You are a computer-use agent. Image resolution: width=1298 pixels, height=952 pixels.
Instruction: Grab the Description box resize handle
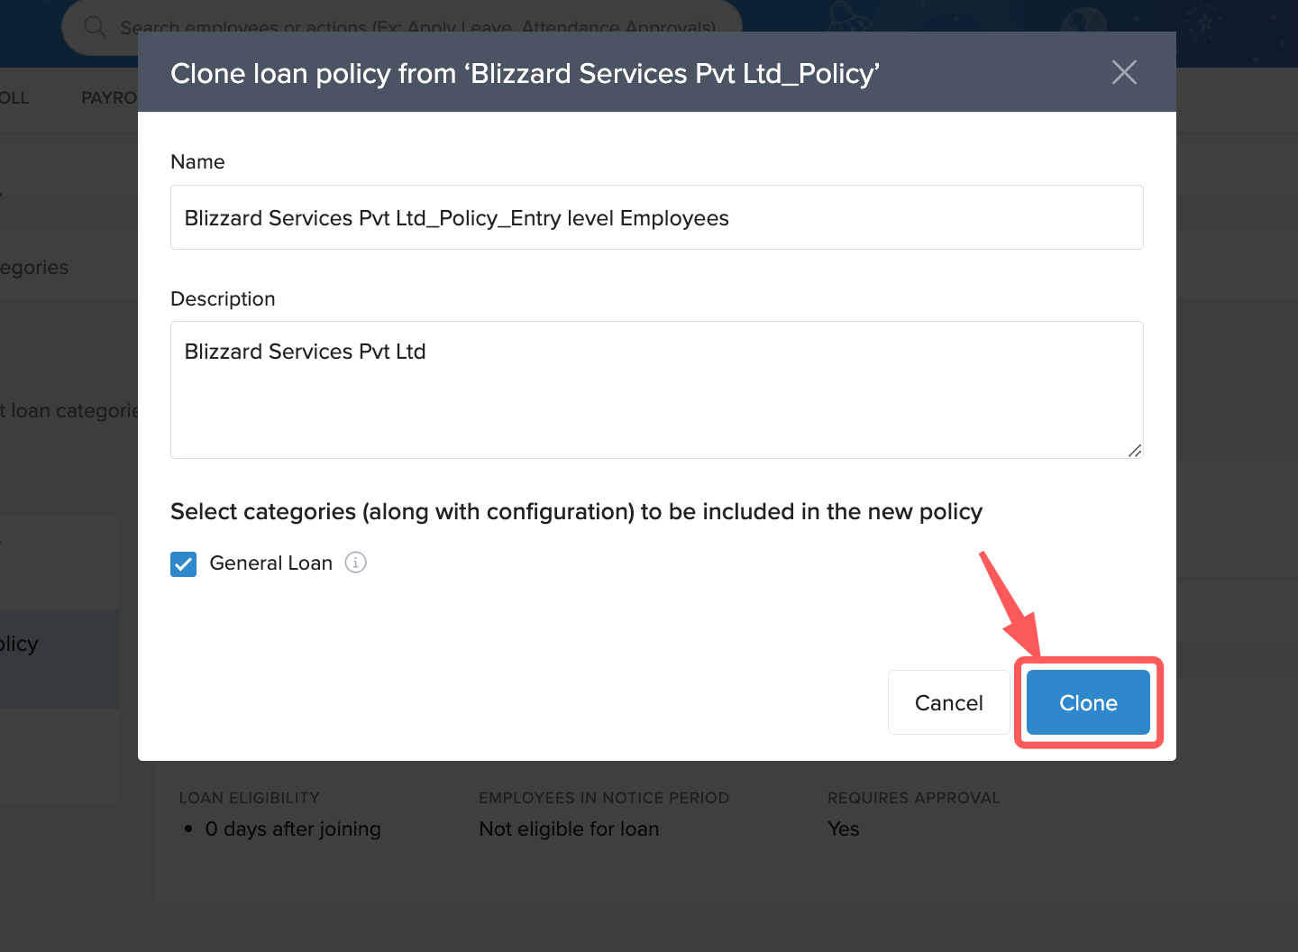tap(1135, 450)
